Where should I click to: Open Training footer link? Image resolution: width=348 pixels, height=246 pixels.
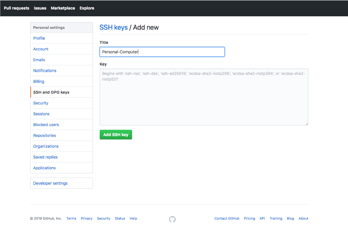coord(276,219)
